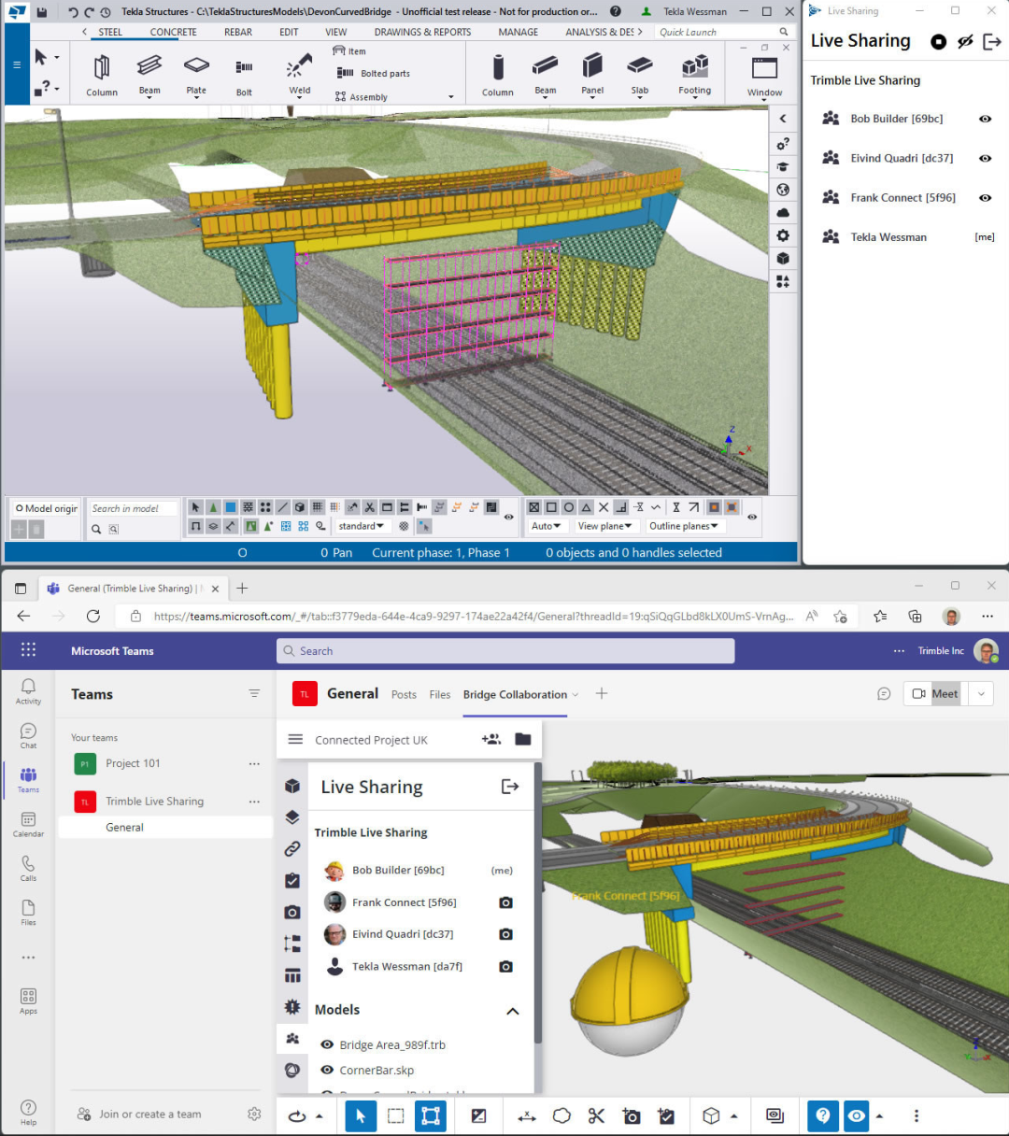
Task: Open the Views camera icon in sidebar
Action: (292, 912)
